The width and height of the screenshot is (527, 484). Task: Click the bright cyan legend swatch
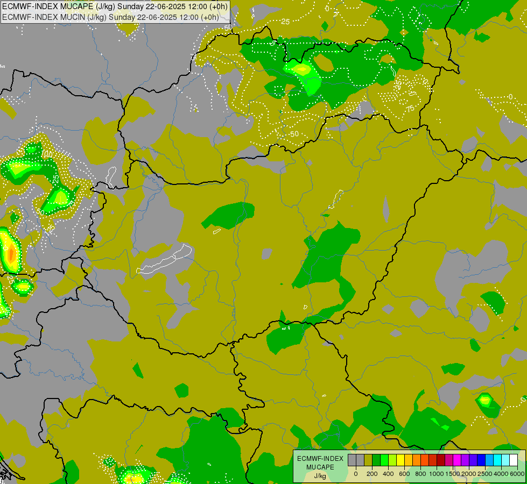tap(498, 460)
